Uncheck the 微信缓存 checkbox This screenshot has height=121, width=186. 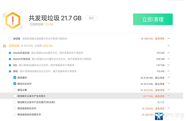[15, 77]
